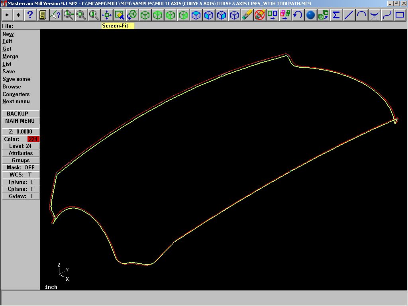
Task: Choose Save in the File menu
Action: [9, 72]
